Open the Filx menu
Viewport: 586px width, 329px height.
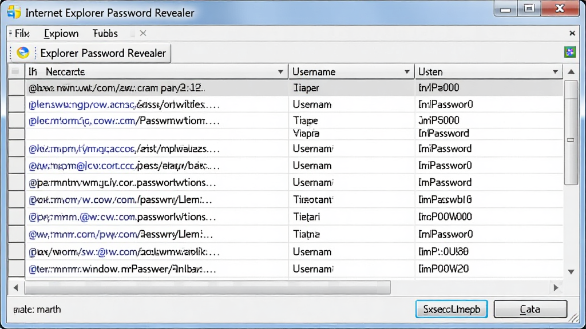click(22, 34)
